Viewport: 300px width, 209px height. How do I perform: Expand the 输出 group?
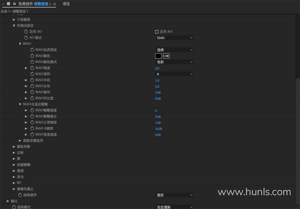8,201
